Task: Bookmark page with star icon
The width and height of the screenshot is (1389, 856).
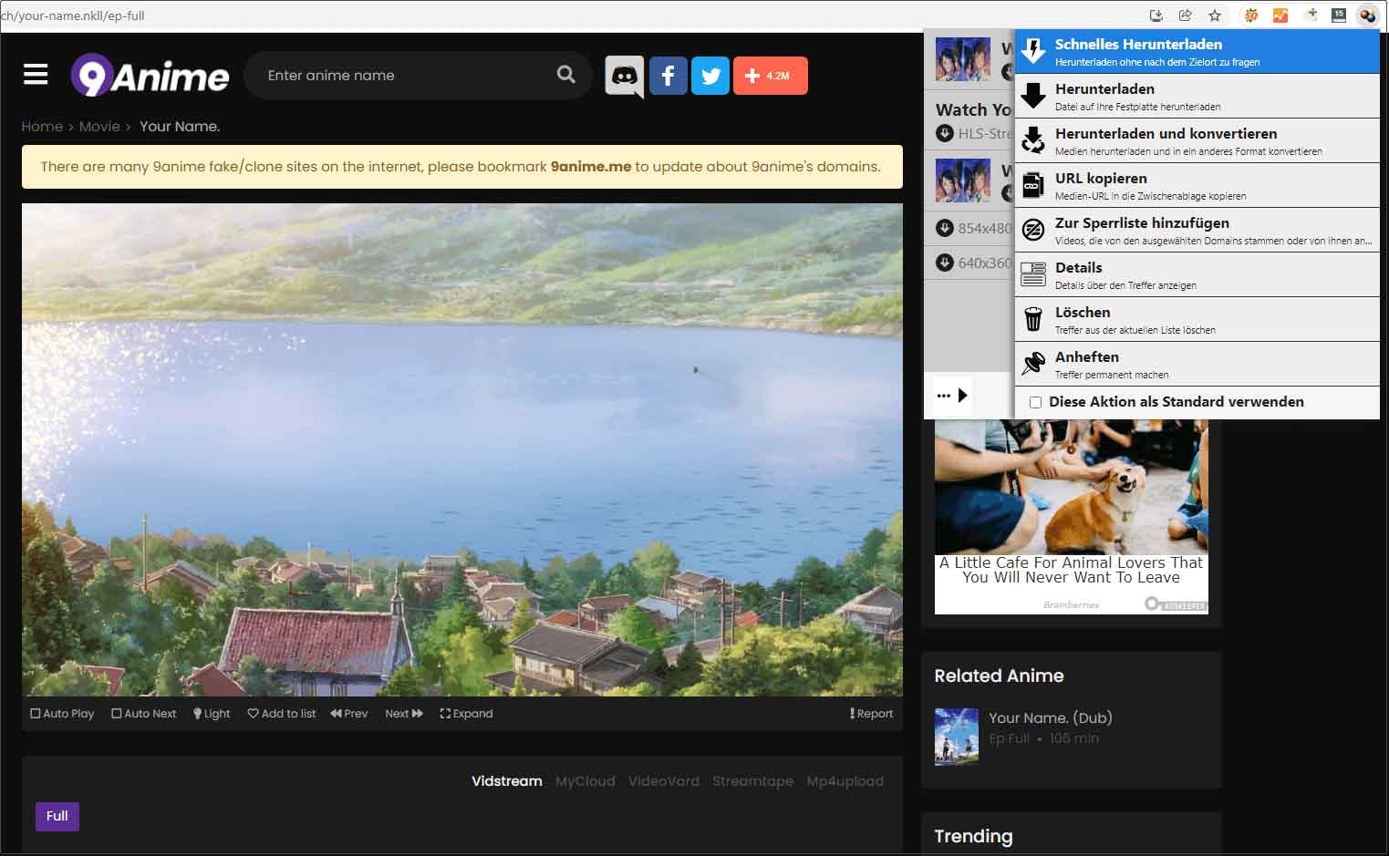Action: [1215, 15]
